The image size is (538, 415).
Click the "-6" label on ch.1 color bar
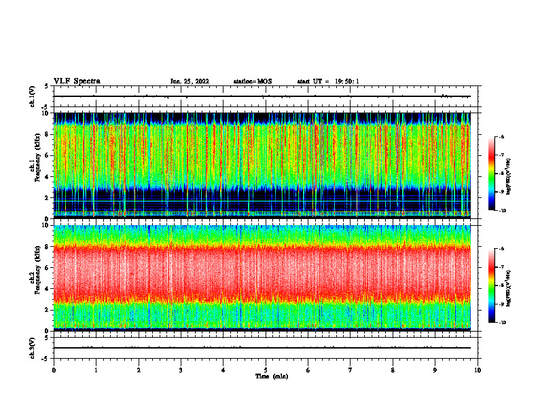click(x=501, y=136)
